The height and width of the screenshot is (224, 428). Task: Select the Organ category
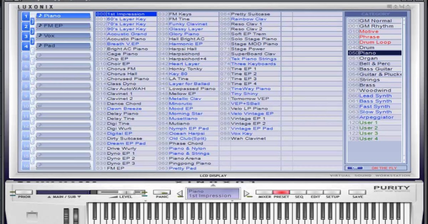(374, 58)
